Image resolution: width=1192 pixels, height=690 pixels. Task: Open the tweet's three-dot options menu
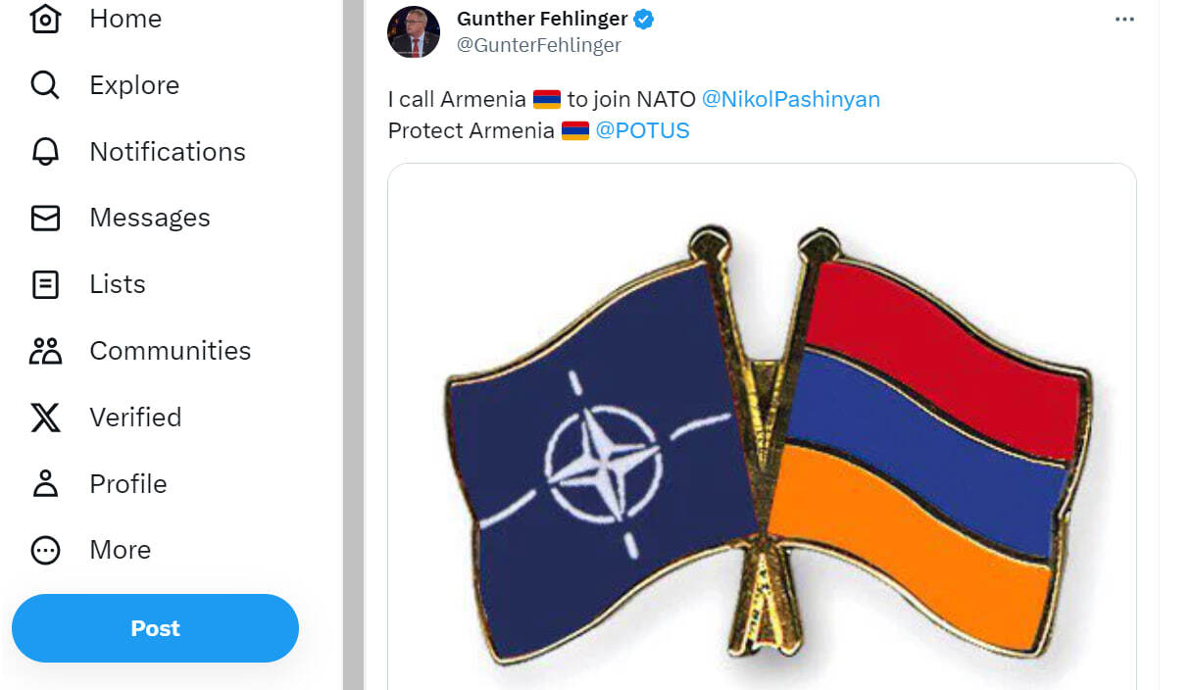pos(1124,20)
